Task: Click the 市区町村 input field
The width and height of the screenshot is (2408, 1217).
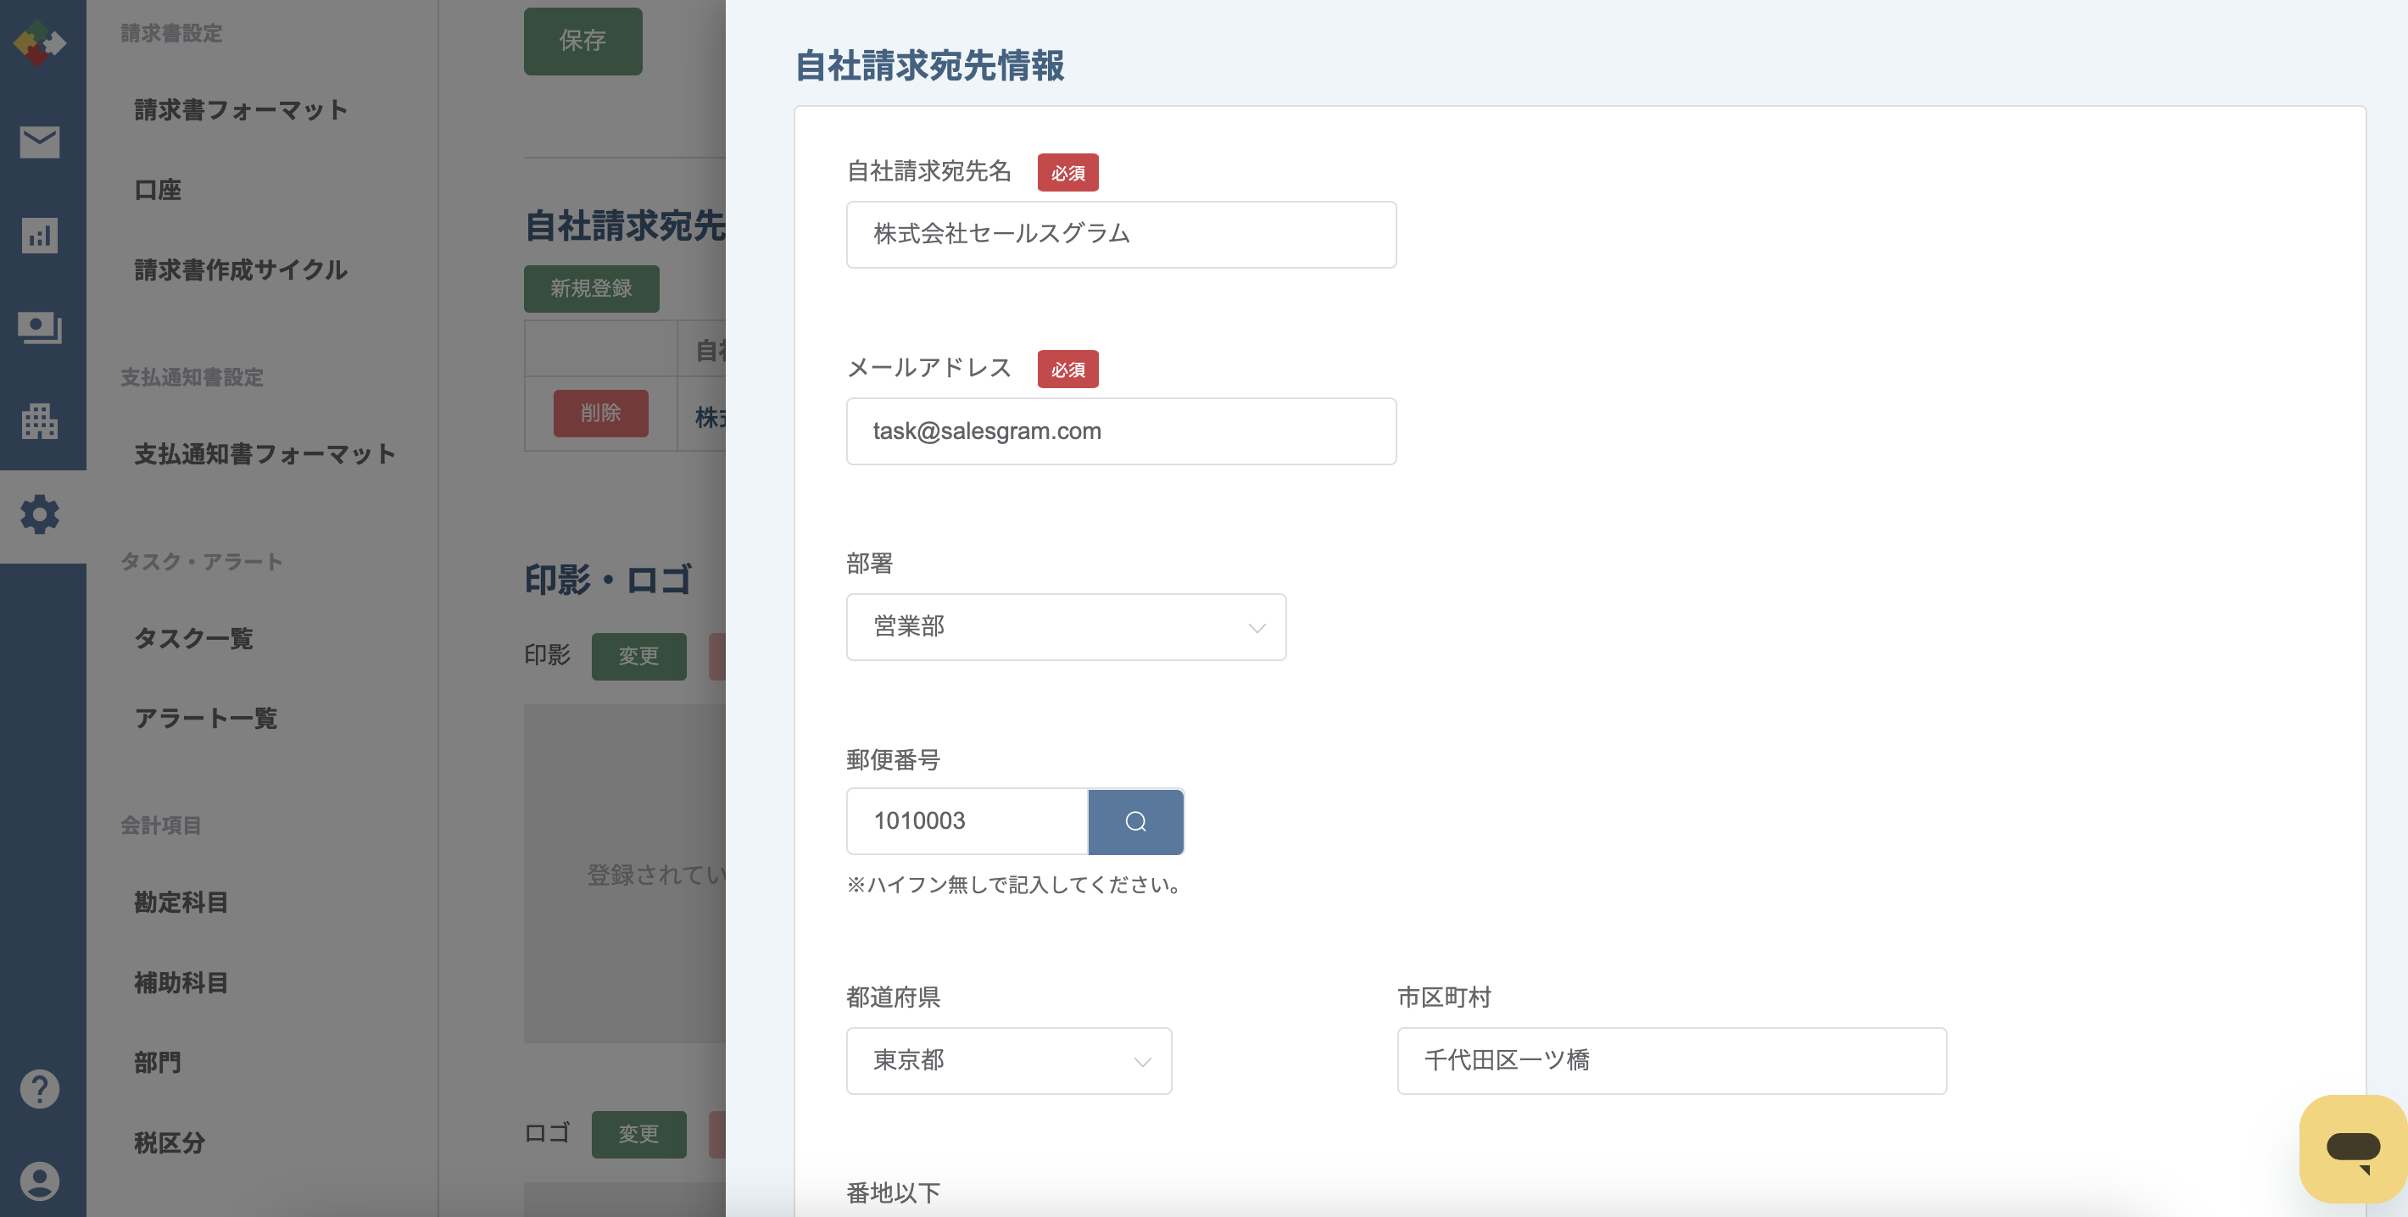Action: [x=1671, y=1061]
